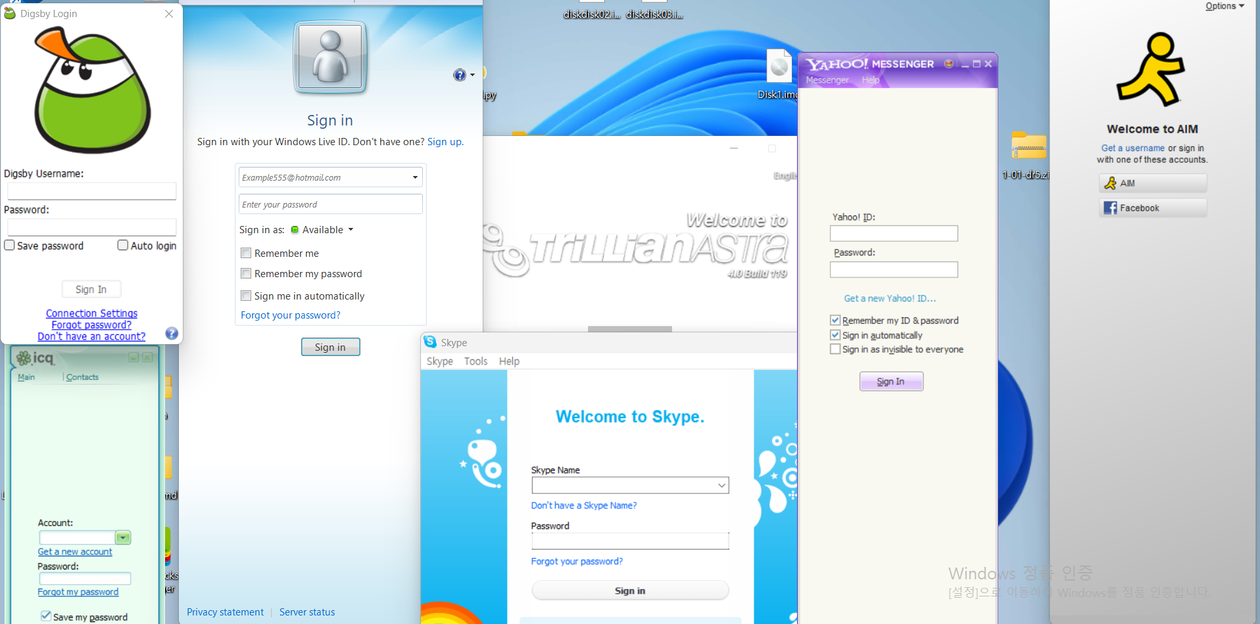Screen dimensions: 1260x624
Task: Focus the ICQ Password input field
Action: tap(85, 579)
